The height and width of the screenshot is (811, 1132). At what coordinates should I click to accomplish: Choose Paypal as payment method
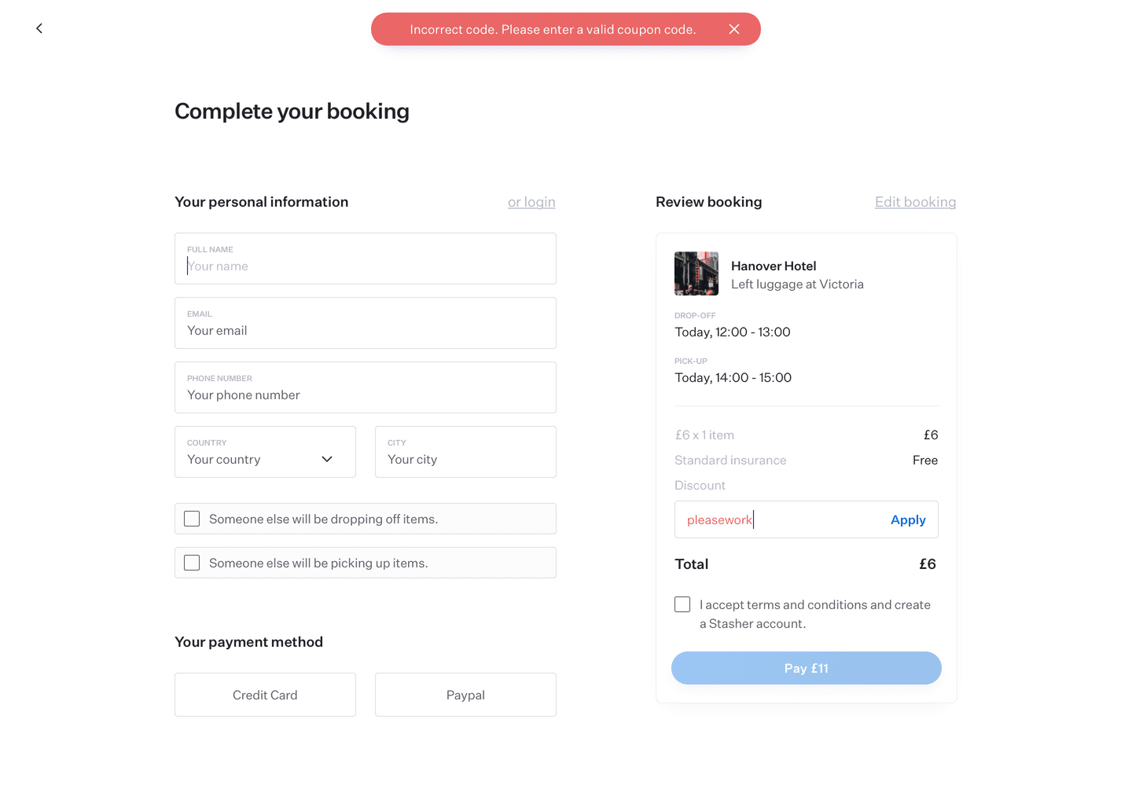point(465,695)
